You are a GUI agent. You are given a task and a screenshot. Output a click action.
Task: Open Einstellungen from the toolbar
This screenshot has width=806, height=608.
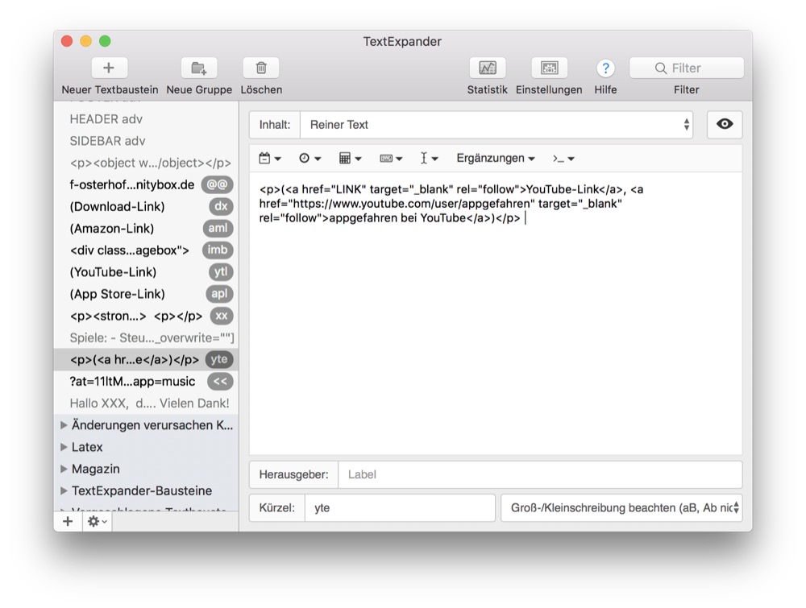(549, 68)
